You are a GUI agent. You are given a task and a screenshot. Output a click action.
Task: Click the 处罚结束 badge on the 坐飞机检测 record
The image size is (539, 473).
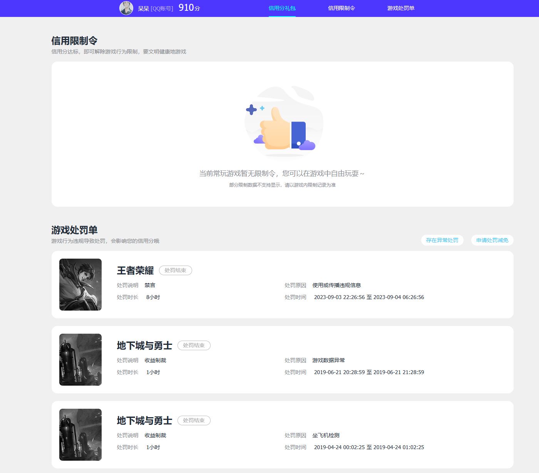pyautogui.click(x=194, y=421)
